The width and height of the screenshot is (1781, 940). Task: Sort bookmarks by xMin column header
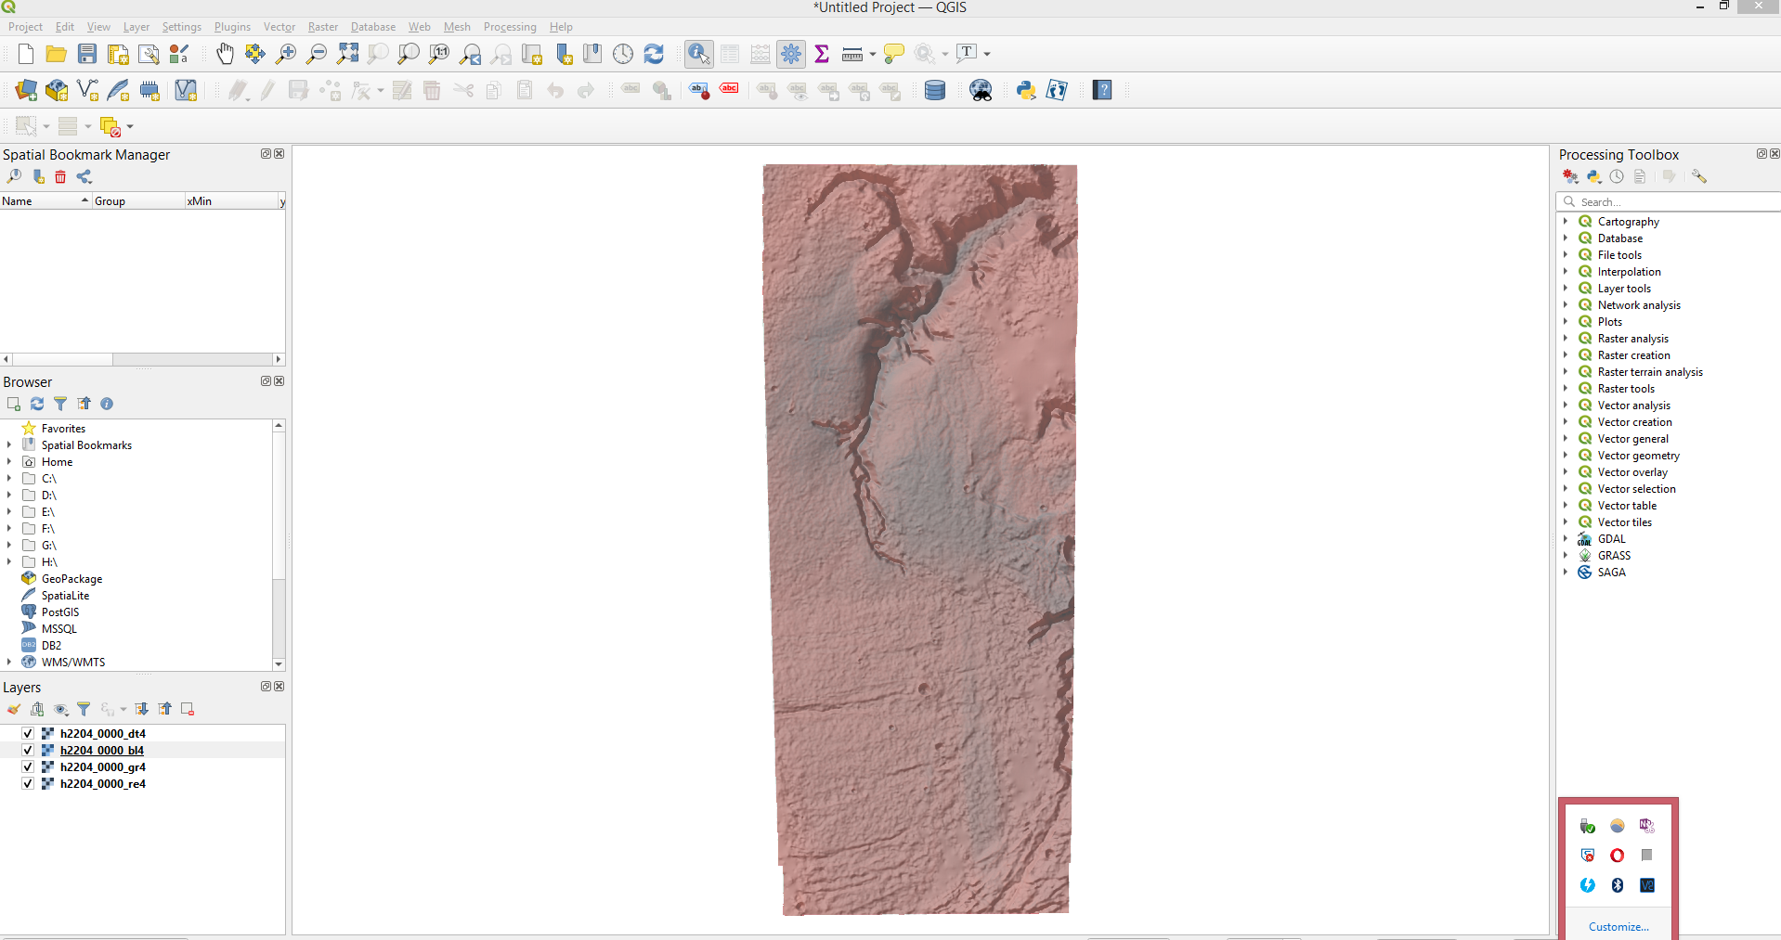232,200
